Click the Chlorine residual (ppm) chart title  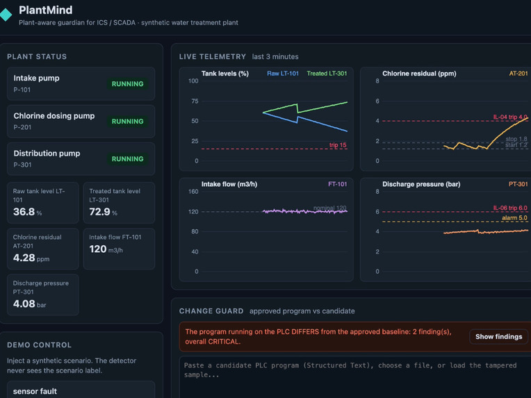point(419,74)
